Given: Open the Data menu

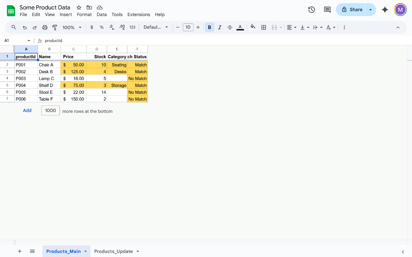Looking at the screenshot, I should point(101,14).
